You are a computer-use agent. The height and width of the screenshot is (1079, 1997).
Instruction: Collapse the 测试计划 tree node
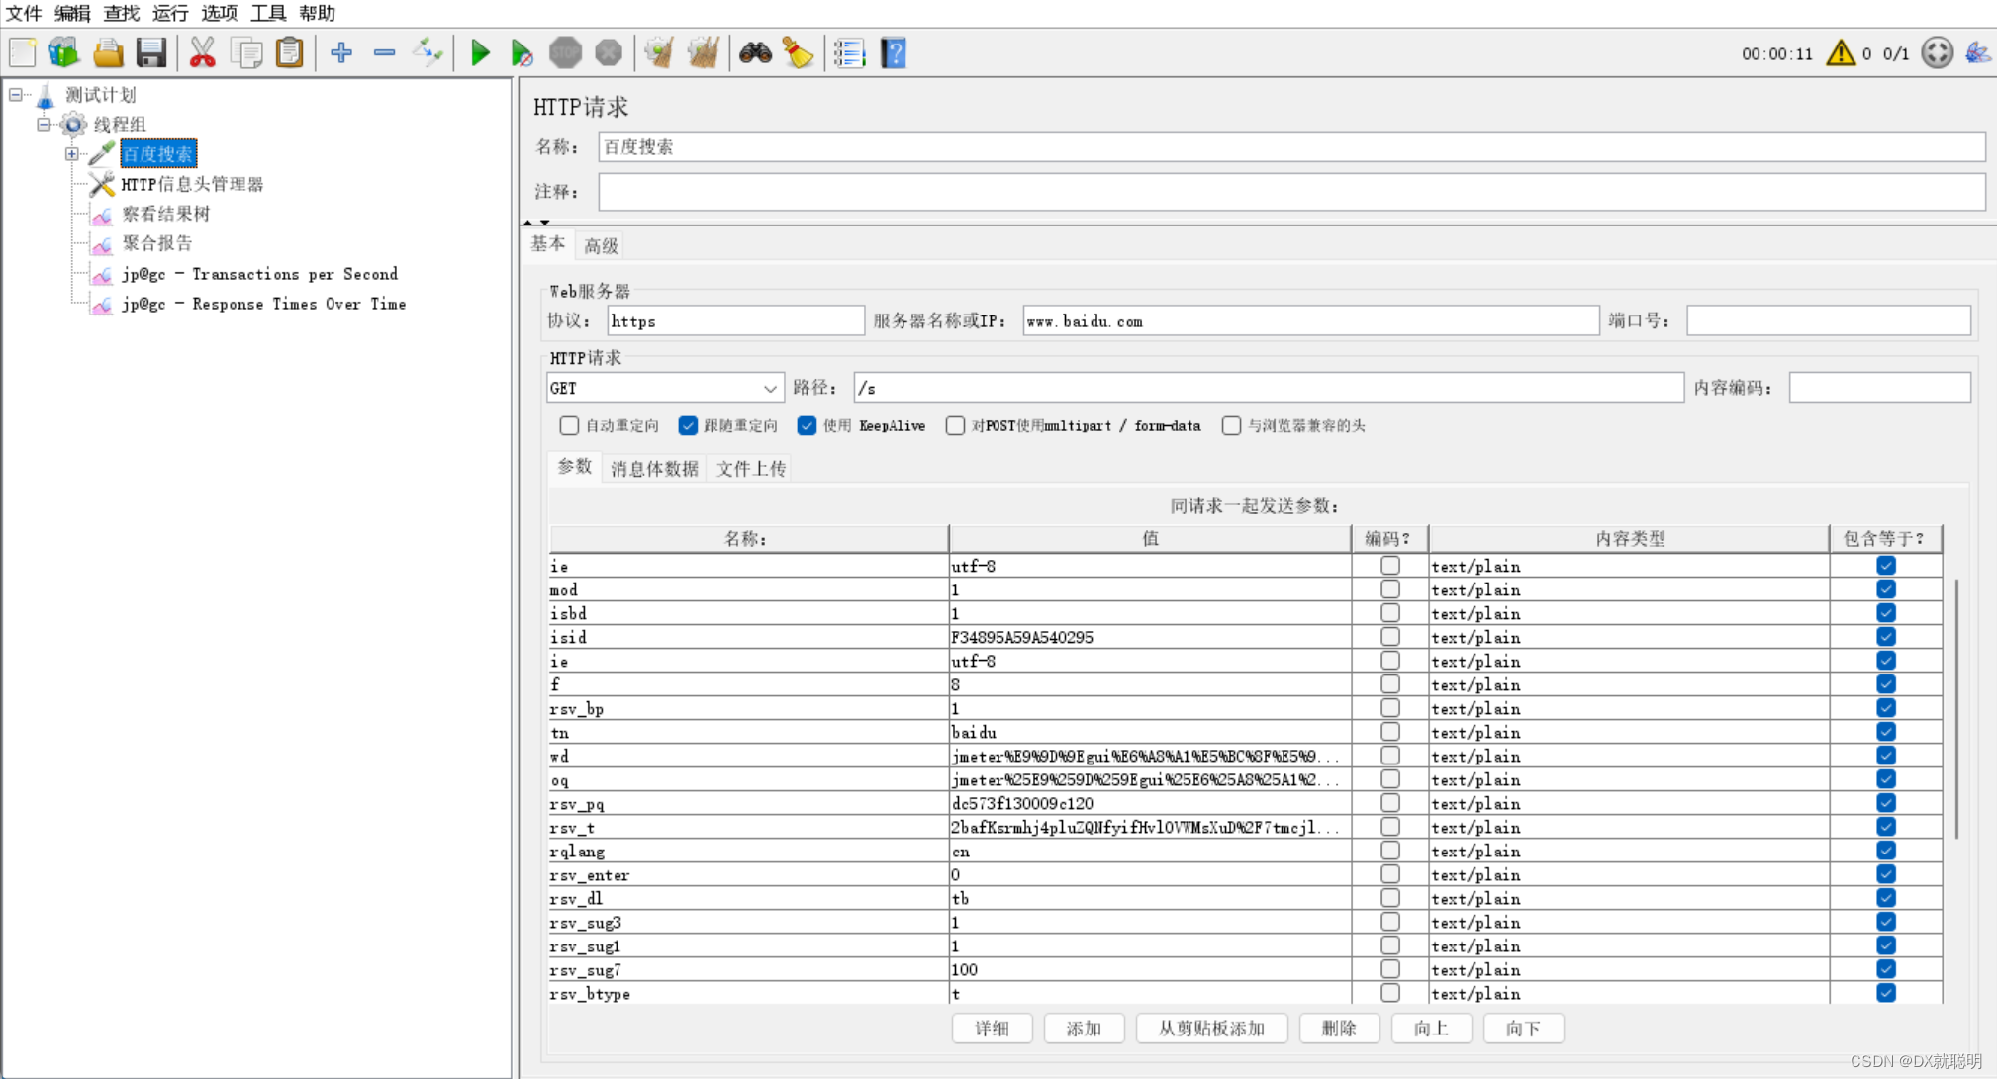[16, 95]
